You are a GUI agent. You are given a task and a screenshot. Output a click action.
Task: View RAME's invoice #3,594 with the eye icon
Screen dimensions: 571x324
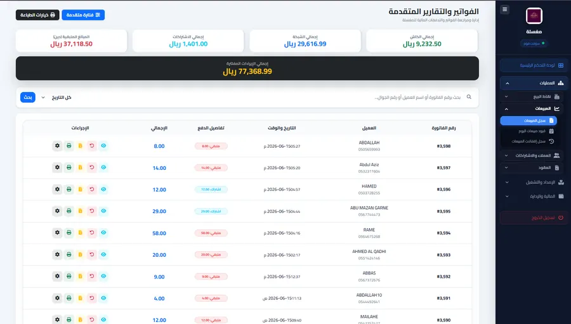click(103, 233)
